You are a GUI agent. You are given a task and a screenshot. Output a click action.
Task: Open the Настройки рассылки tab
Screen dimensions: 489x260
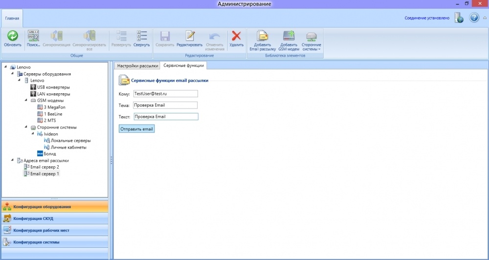137,66
